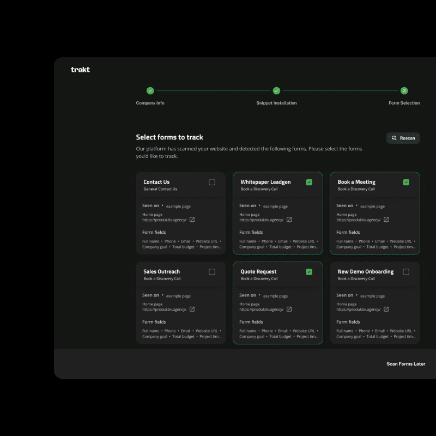Click General Contact Us subtitle
The image size is (436, 436).
pos(160,189)
